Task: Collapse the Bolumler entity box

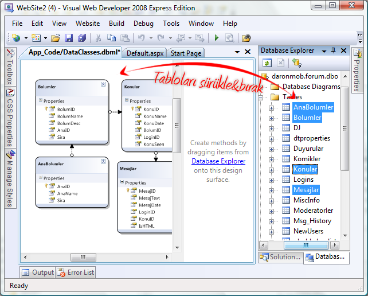Action: coord(103,84)
